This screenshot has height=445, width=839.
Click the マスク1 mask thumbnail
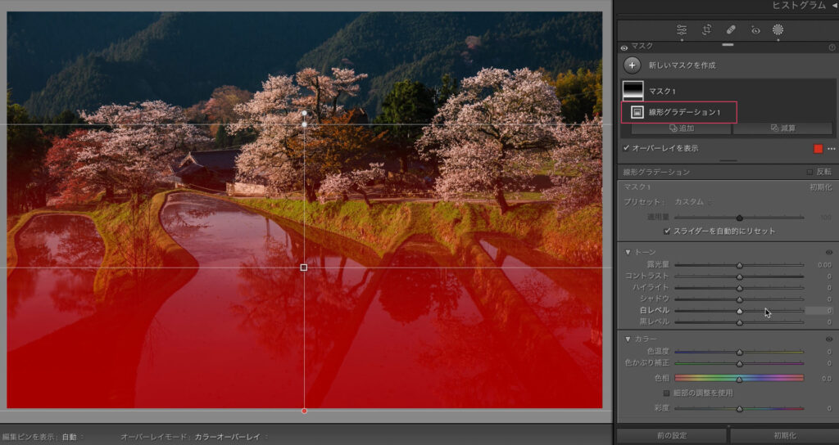pos(634,91)
